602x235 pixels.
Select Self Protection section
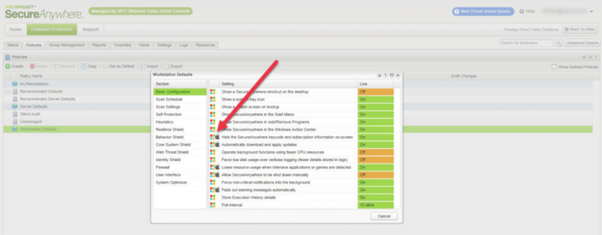coord(180,115)
